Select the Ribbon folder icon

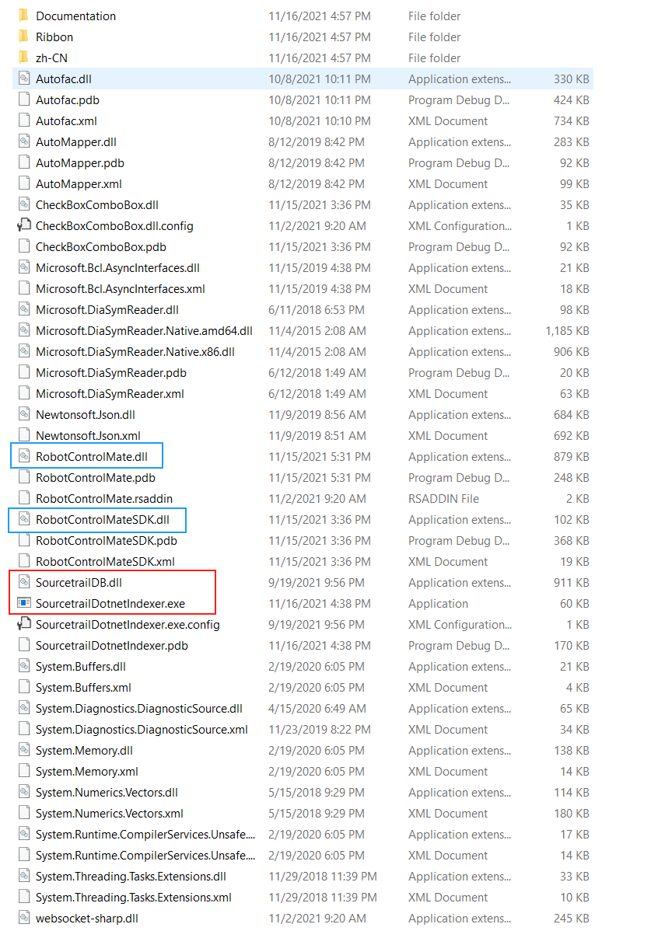tap(23, 37)
